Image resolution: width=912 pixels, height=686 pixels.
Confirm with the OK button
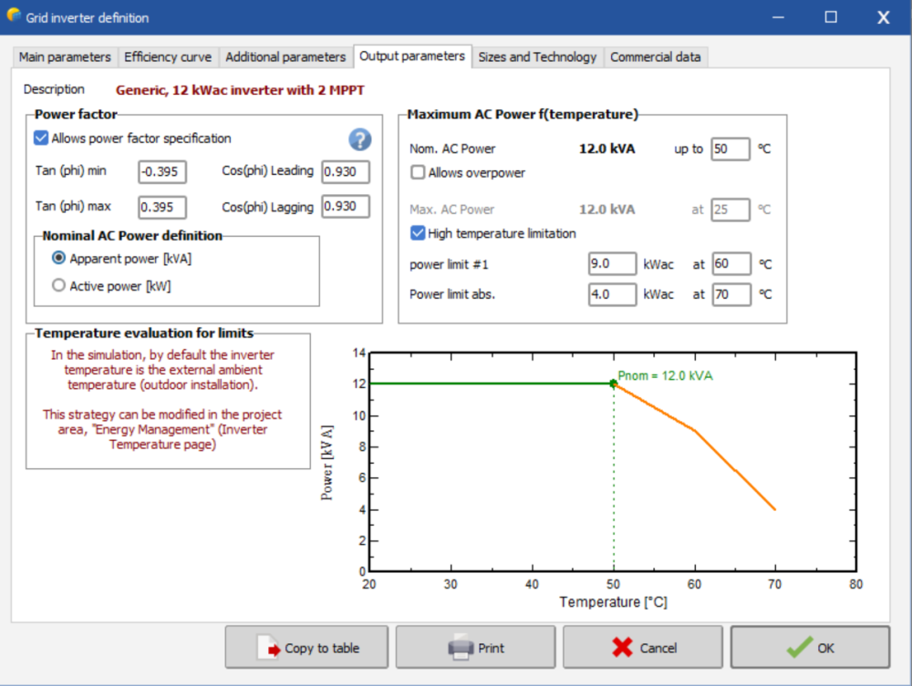[x=810, y=648]
